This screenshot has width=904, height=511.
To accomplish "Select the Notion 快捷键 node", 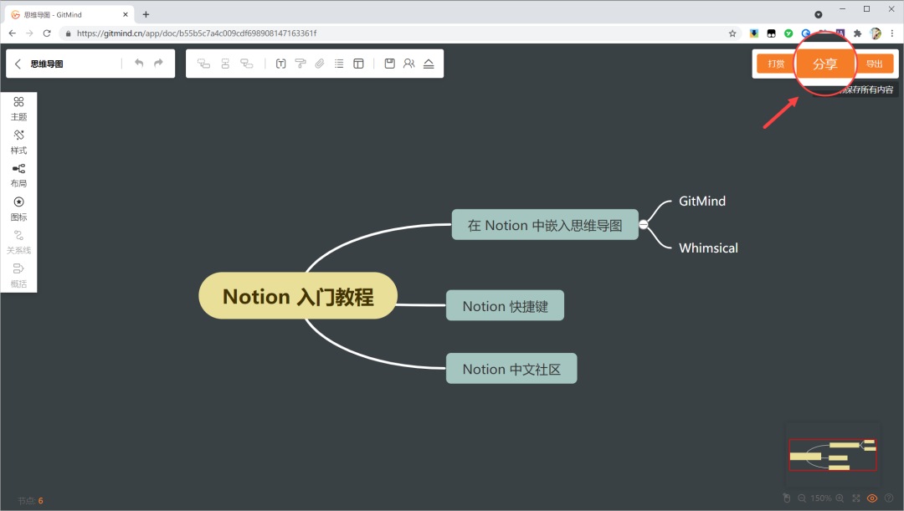I will click(x=505, y=305).
